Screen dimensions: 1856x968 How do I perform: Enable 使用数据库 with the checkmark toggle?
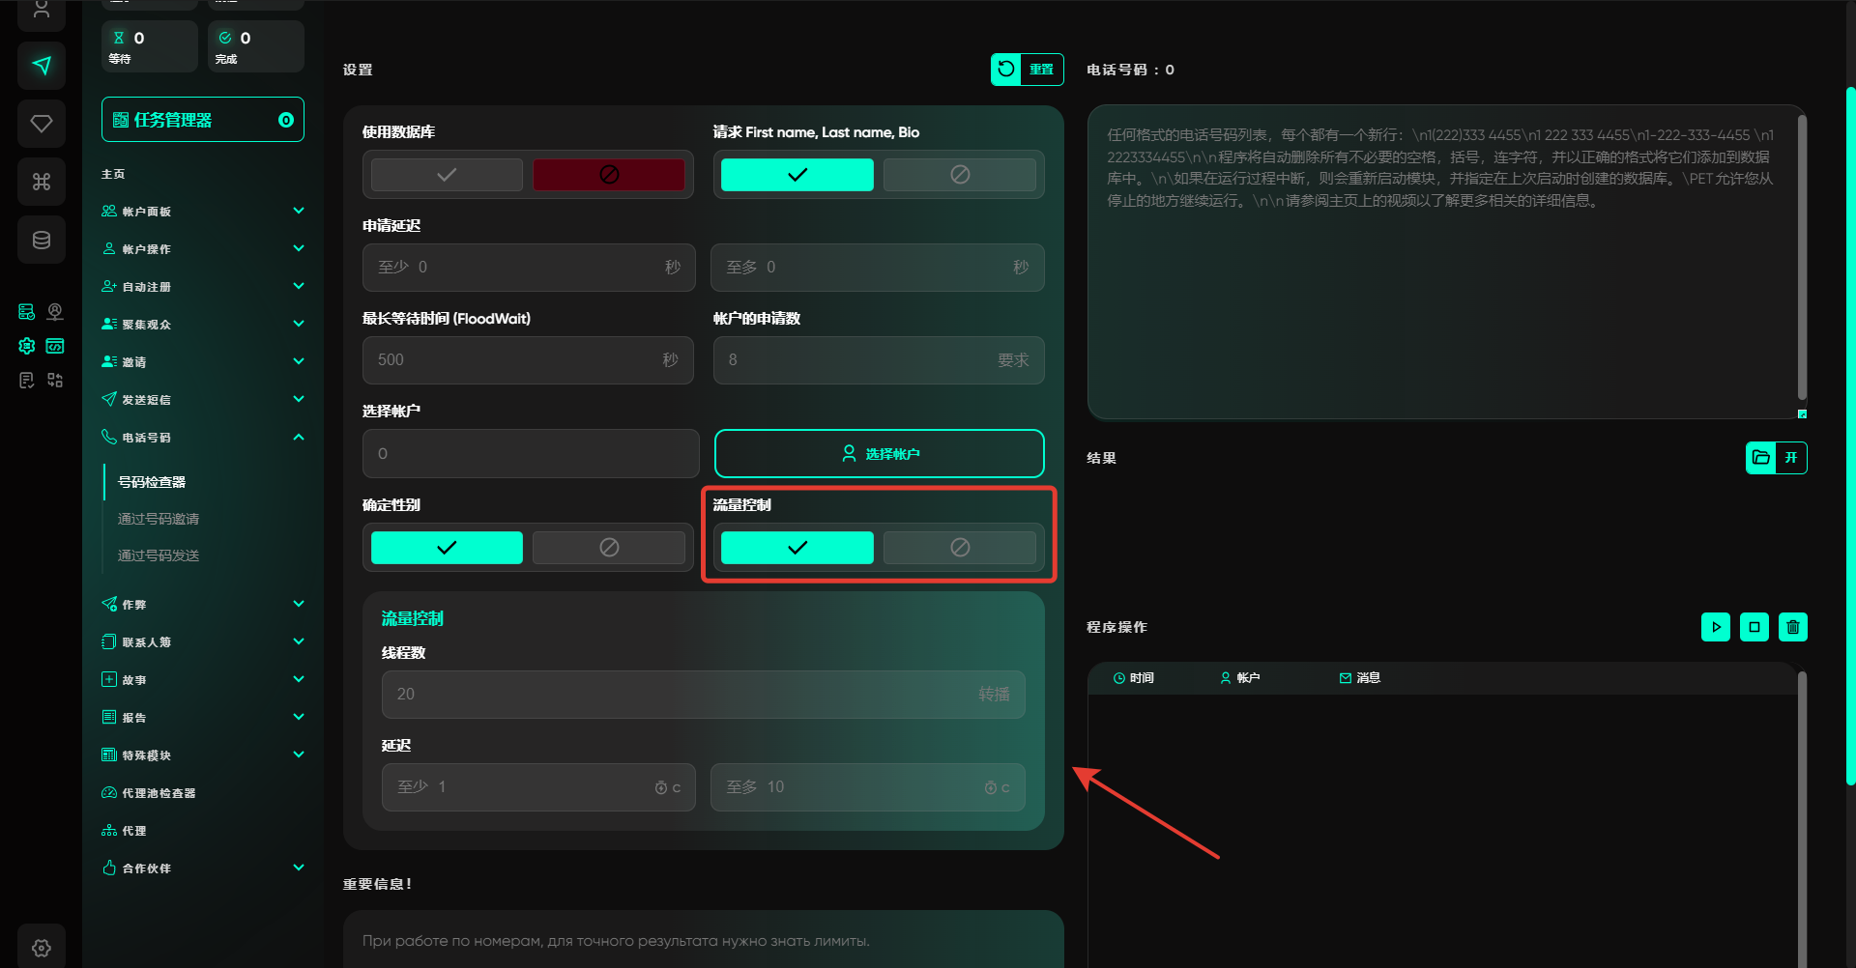(x=447, y=175)
